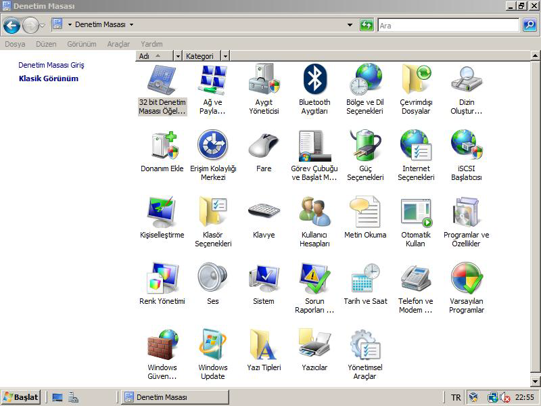Click the Denetim Masası Giriş link
541x406 pixels.
(51, 65)
